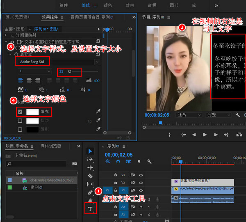
Task: Switch to 组件 workspace
Action: pos(64,5)
